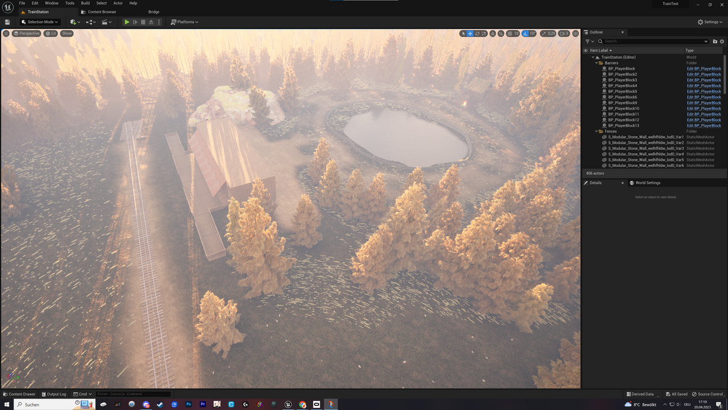Click the Enter Console Command field
Image resolution: width=728 pixels, height=410 pixels.
coord(133,394)
